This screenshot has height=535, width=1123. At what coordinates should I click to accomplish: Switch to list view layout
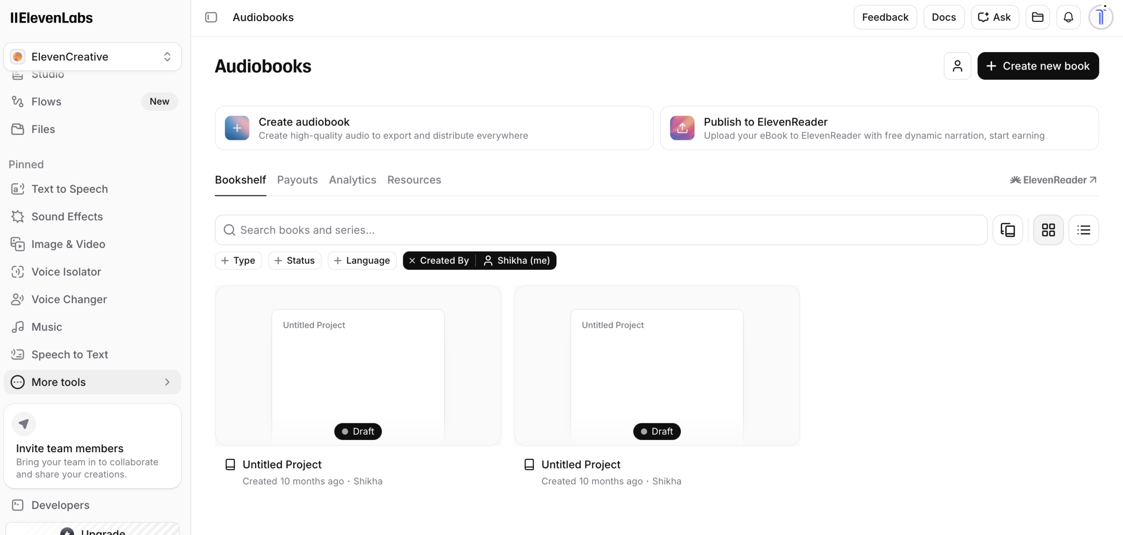pos(1084,230)
